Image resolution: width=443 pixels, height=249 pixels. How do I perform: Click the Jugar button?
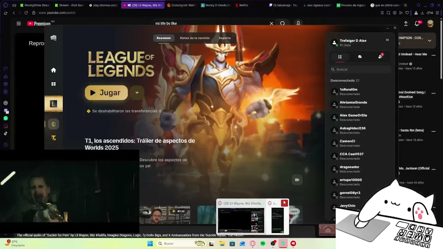pos(106,93)
